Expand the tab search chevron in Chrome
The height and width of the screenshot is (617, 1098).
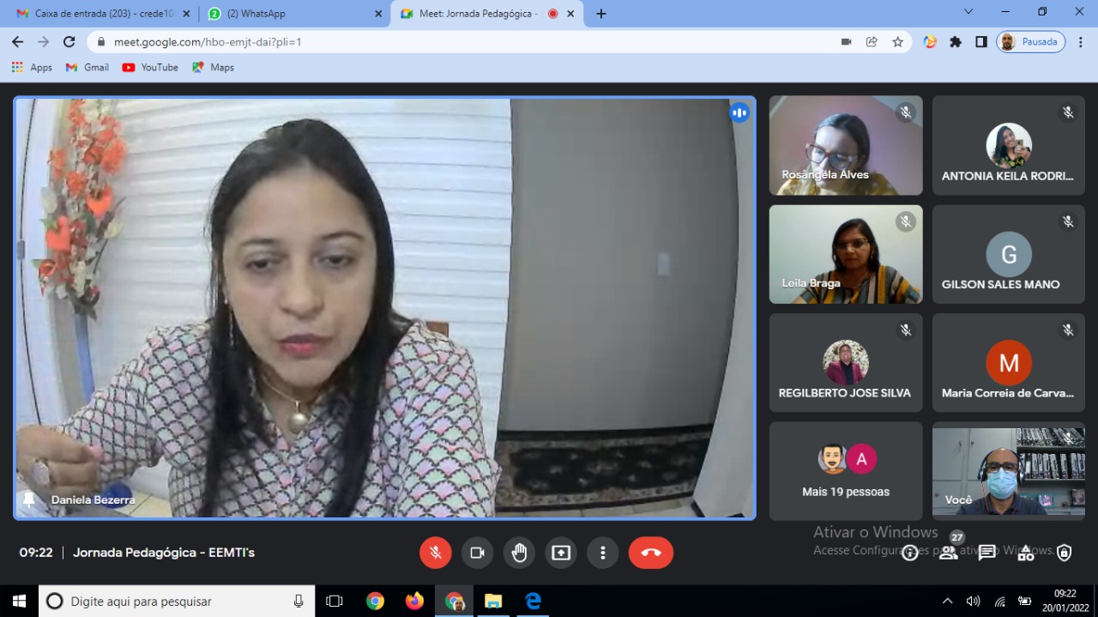tap(968, 12)
